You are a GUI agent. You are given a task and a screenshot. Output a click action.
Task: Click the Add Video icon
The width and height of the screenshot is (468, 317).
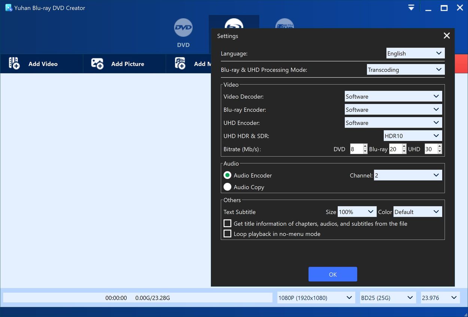coord(13,63)
